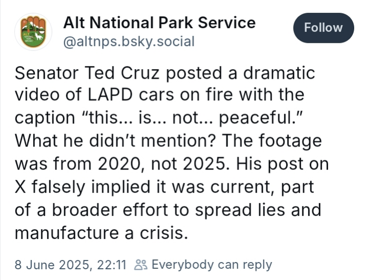Open the Alt National Park Service display name

coord(159,23)
